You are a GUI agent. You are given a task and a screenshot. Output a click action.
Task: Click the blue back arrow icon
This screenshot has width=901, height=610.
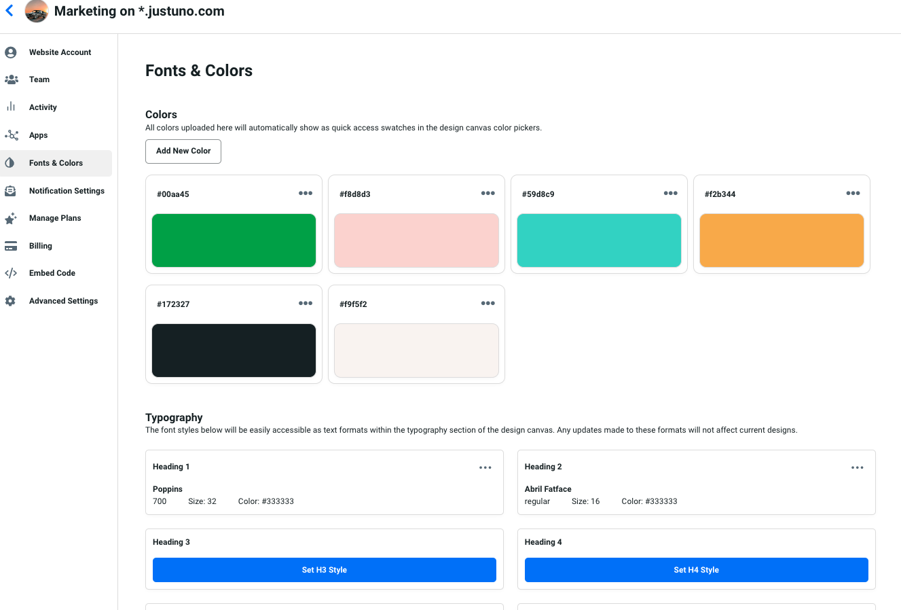pos(10,11)
